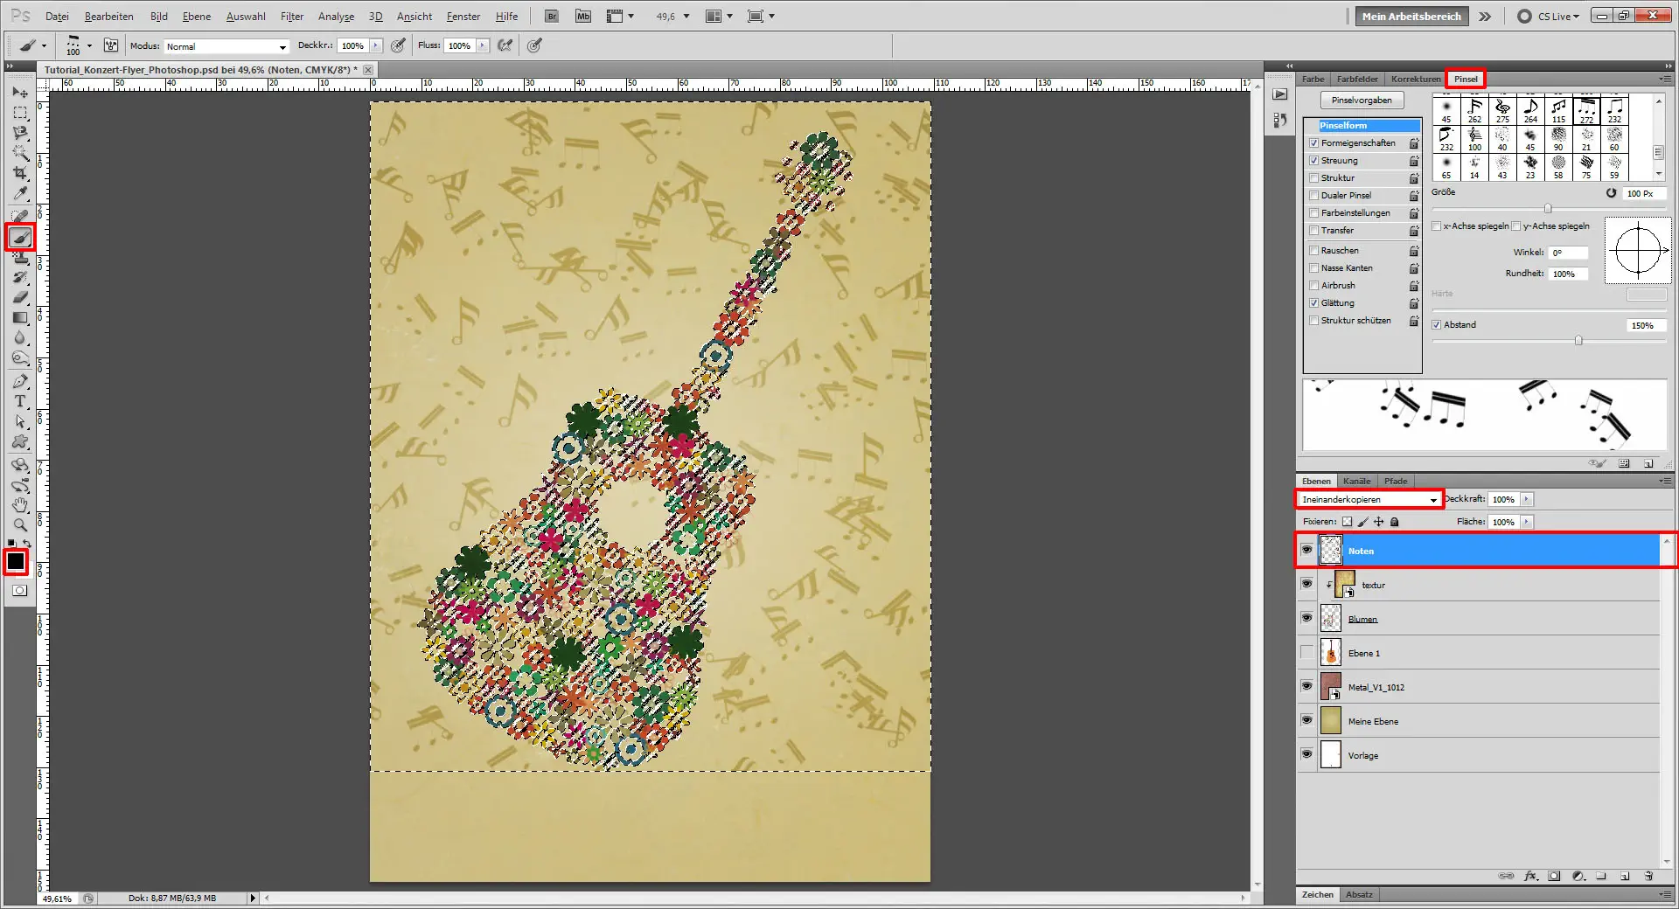
Task: Disable the Streuung checkbox
Action: coord(1313,160)
